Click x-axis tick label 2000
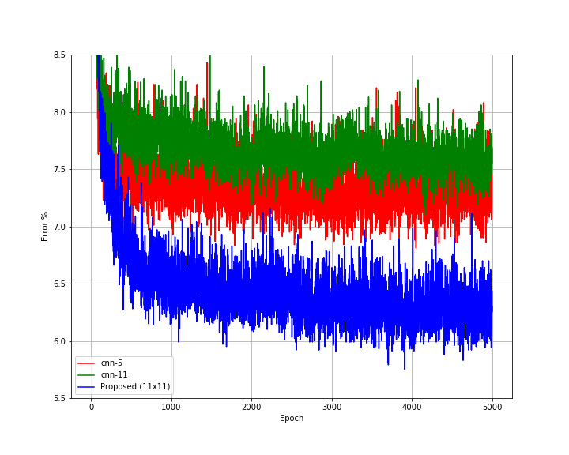The height and width of the screenshot is (455, 569). 251,407
